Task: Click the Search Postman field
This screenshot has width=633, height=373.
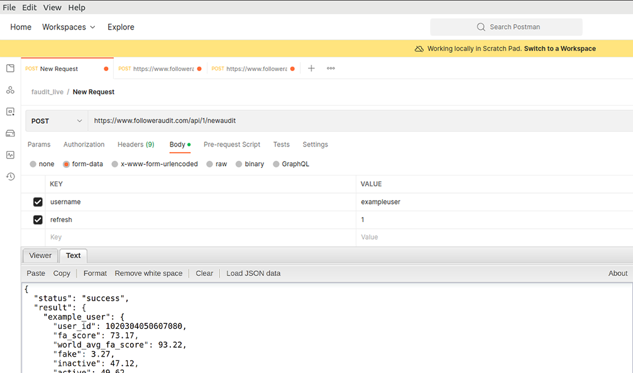Action: pyautogui.click(x=506, y=27)
